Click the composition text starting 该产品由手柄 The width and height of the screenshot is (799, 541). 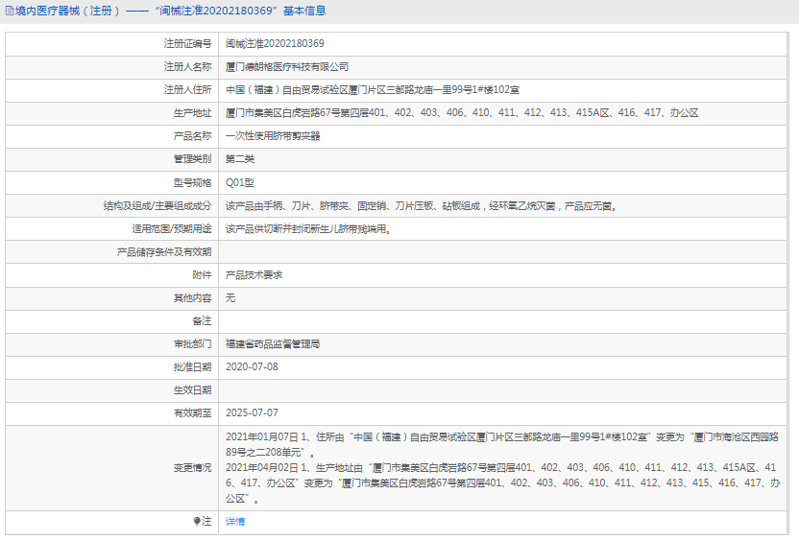[422, 205]
